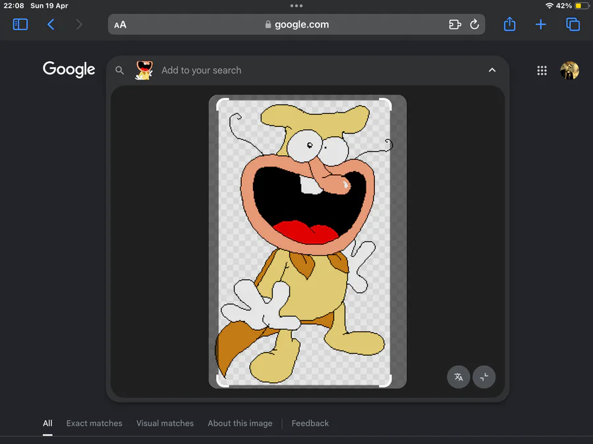Open the AA reader and text size menu
This screenshot has width=593, height=444.
121,25
